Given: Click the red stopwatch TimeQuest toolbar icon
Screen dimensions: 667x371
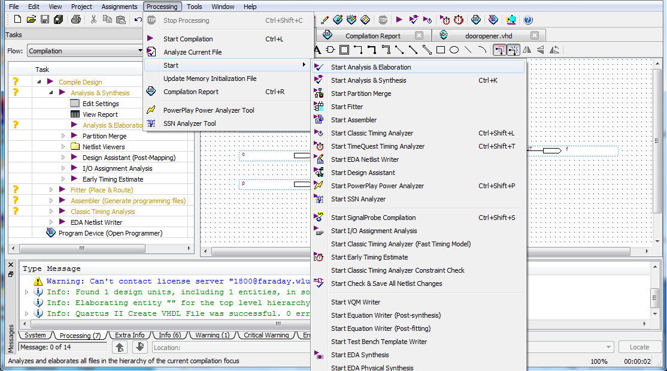Looking at the screenshot, I should 459,20.
